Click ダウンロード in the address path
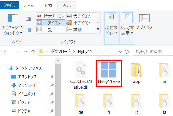Viewport: 173px width, 116px height. [x=61, y=52]
